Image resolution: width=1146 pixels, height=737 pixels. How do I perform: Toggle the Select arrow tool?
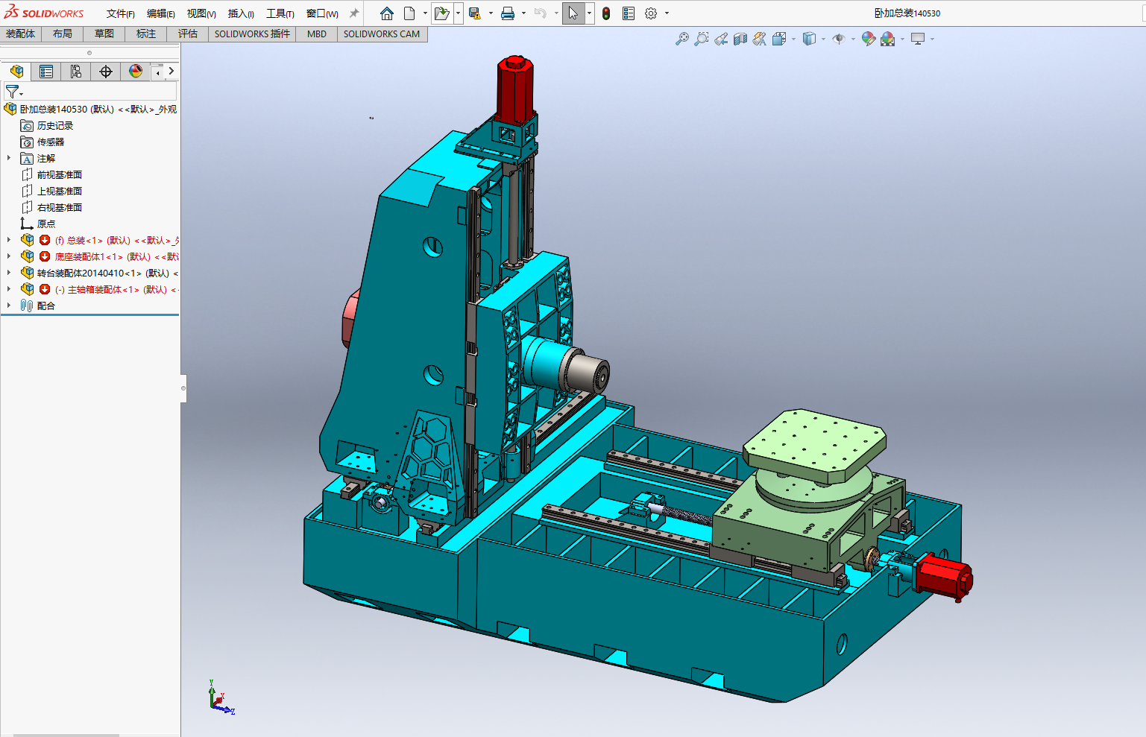click(x=573, y=13)
